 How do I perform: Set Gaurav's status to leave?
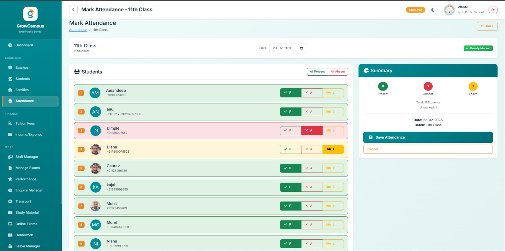coord(333,168)
